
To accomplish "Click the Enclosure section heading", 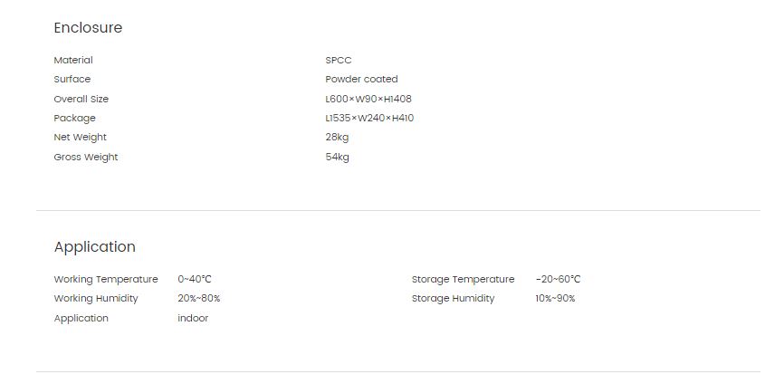I will tap(88, 27).
